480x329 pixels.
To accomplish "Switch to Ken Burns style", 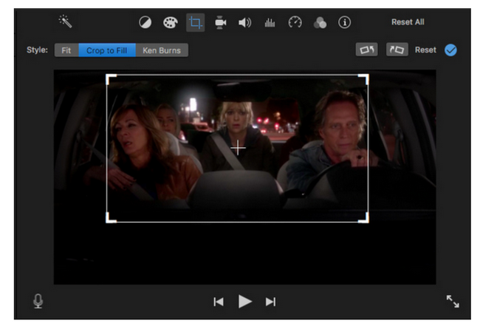I will click(x=162, y=50).
